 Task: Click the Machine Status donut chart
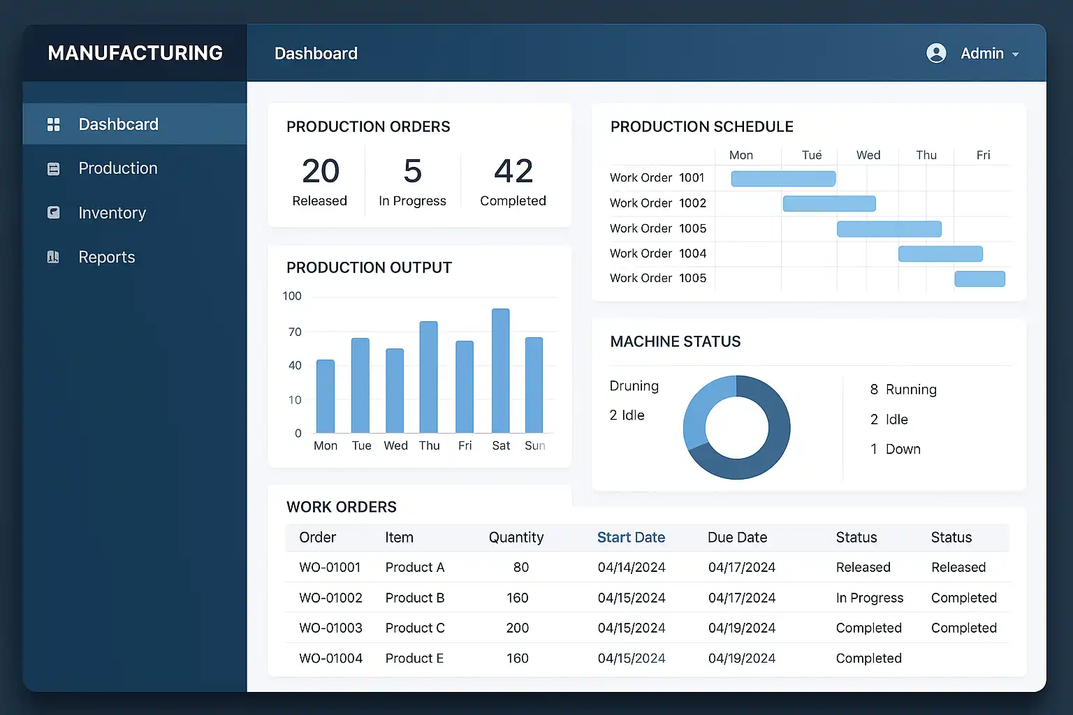point(736,427)
